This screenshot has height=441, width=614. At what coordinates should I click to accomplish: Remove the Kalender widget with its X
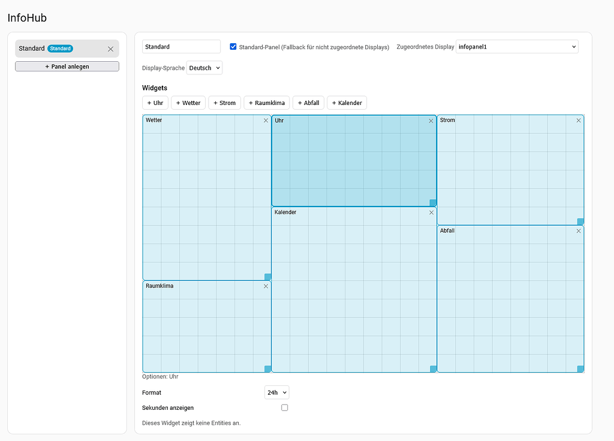point(431,212)
